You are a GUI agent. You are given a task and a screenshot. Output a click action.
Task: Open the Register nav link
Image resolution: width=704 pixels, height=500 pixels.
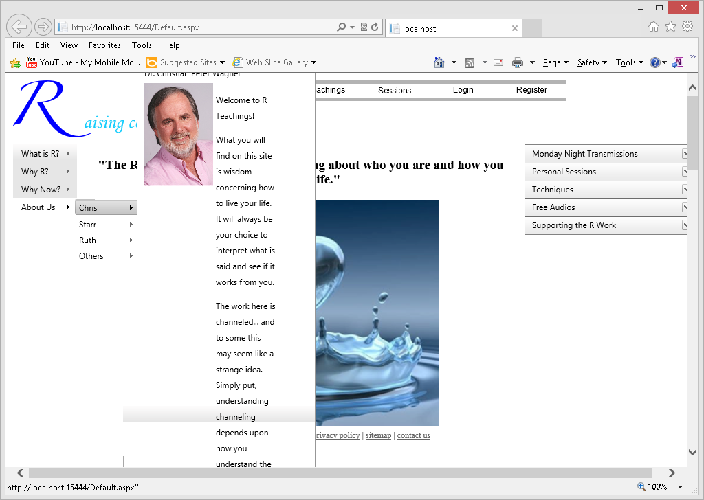[x=531, y=90]
